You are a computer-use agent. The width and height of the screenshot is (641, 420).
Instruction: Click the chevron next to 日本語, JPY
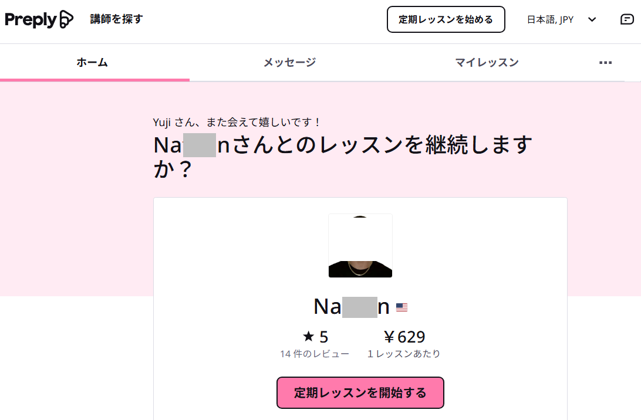pyautogui.click(x=592, y=19)
